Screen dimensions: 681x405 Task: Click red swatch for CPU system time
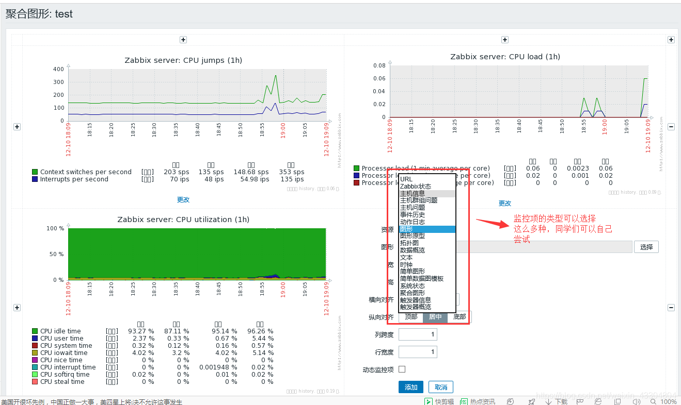35,346
